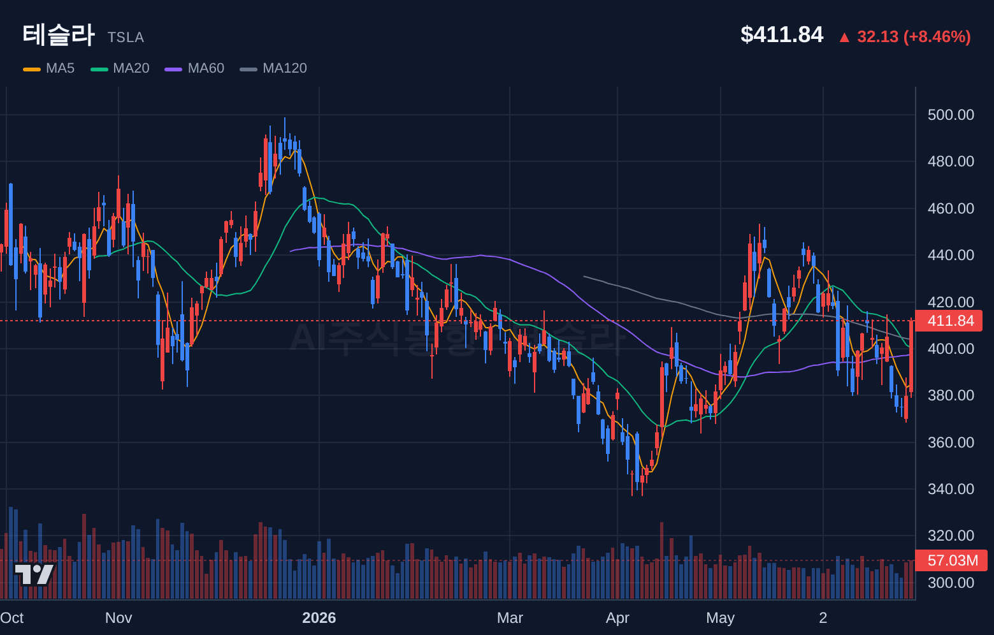Toggle the MA5 legend label
This screenshot has width=994, height=635.
60,68
